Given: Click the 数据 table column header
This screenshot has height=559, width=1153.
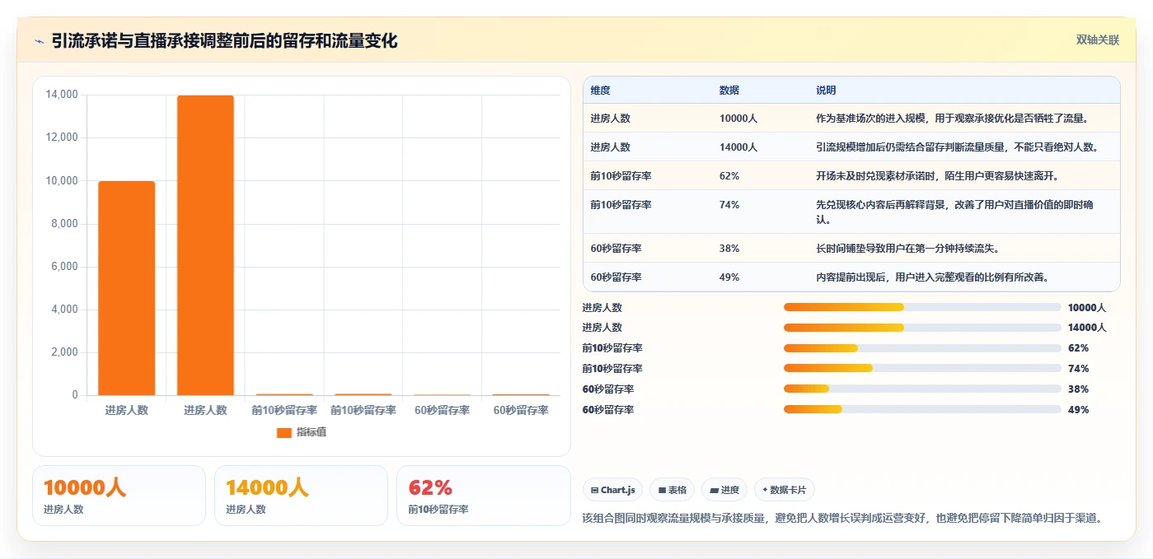Looking at the screenshot, I should (x=729, y=91).
